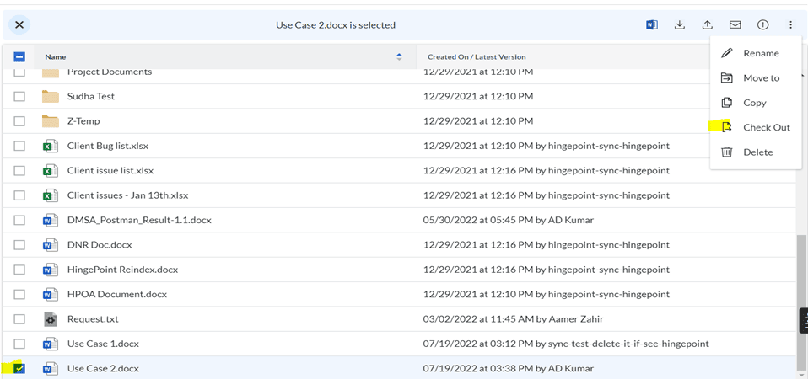Screen dimensions: 808x379
Task: Check the Sudha Test folder checkbox
Action: [19, 97]
